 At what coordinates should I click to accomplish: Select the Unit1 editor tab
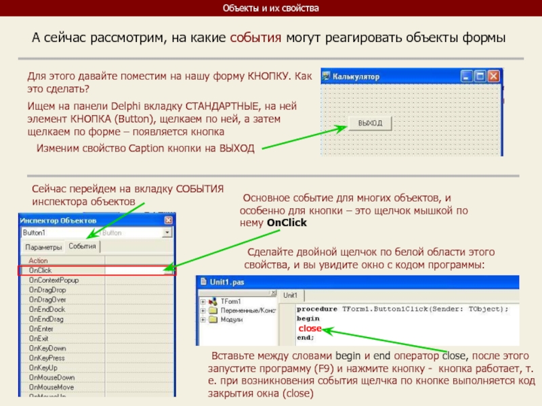coord(291,296)
